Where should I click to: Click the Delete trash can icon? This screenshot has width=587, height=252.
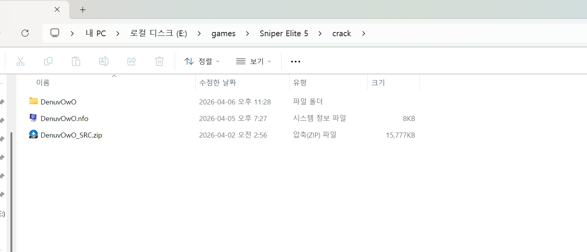pos(159,61)
